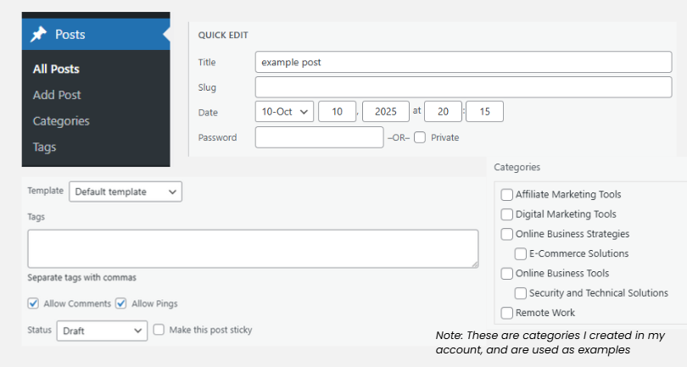This screenshot has width=687, height=367.
Task: Uncheck the Allow Comments checkbox
Action: click(x=33, y=303)
